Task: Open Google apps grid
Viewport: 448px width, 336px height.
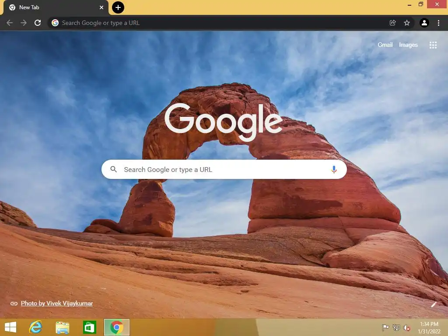Action: coord(433,45)
